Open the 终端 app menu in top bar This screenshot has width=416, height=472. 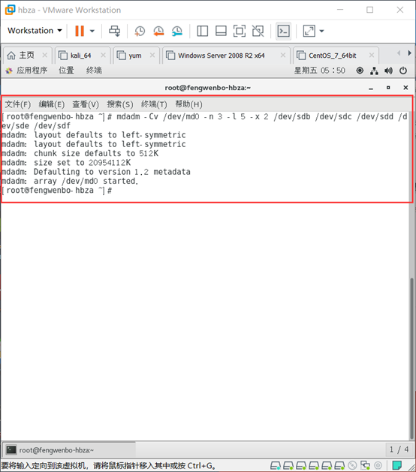94,71
